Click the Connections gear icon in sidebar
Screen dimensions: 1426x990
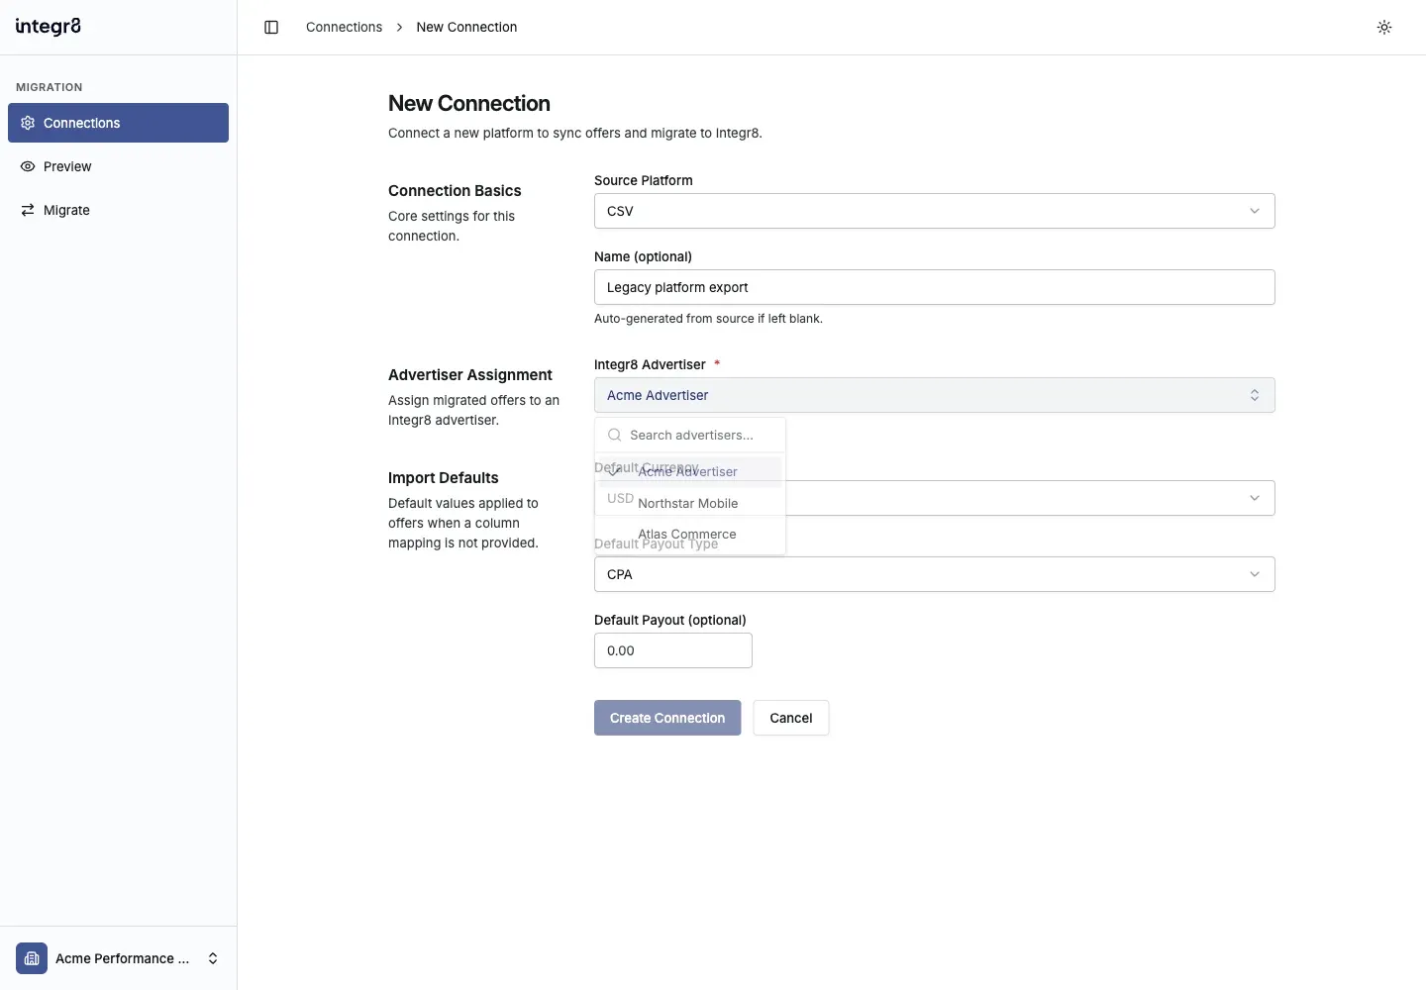coord(28,123)
